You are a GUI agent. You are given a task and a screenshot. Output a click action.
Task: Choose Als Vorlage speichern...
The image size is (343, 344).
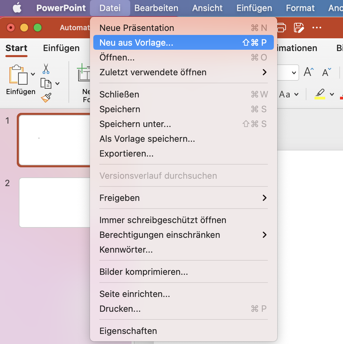pyautogui.click(x=184, y=139)
